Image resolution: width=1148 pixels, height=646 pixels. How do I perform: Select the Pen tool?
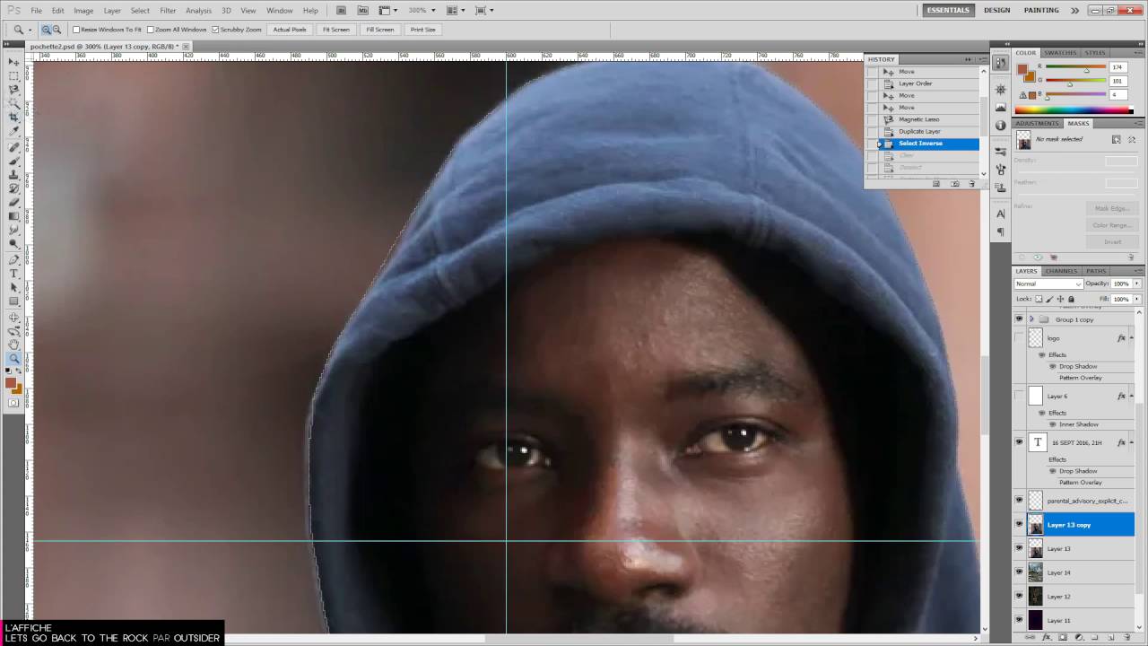pos(13,259)
